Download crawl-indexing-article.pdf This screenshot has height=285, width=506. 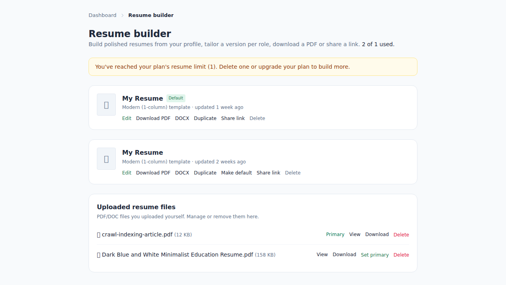(377, 234)
